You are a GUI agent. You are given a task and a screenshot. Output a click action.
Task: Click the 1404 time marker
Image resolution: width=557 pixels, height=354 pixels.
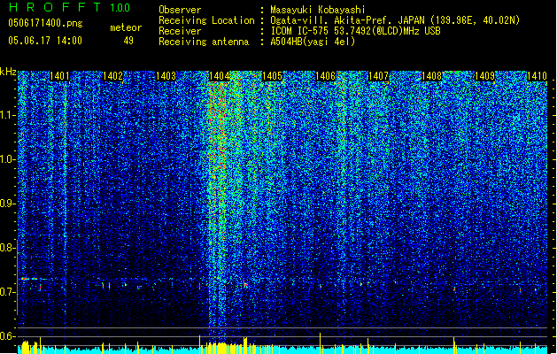220,76
